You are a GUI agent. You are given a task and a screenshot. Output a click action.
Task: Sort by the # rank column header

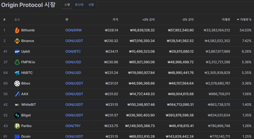(x=4, y=20)
